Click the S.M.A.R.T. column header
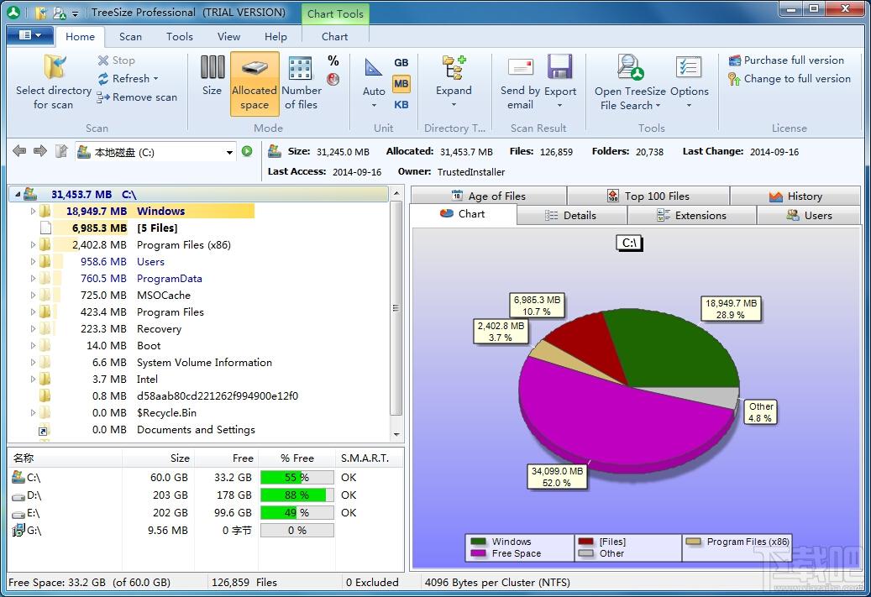This screenshot has height=597, width=871. coord(365,458)
